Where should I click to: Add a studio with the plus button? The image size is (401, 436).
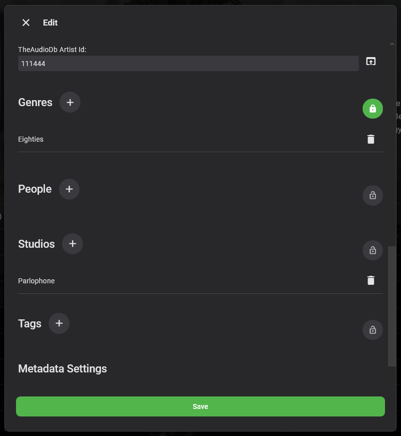[x=72, y=244]
